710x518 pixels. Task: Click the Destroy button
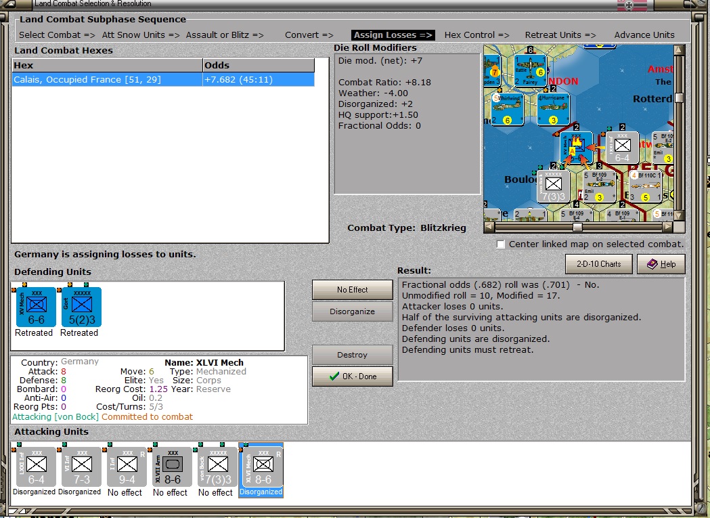(x=352, y=355)
